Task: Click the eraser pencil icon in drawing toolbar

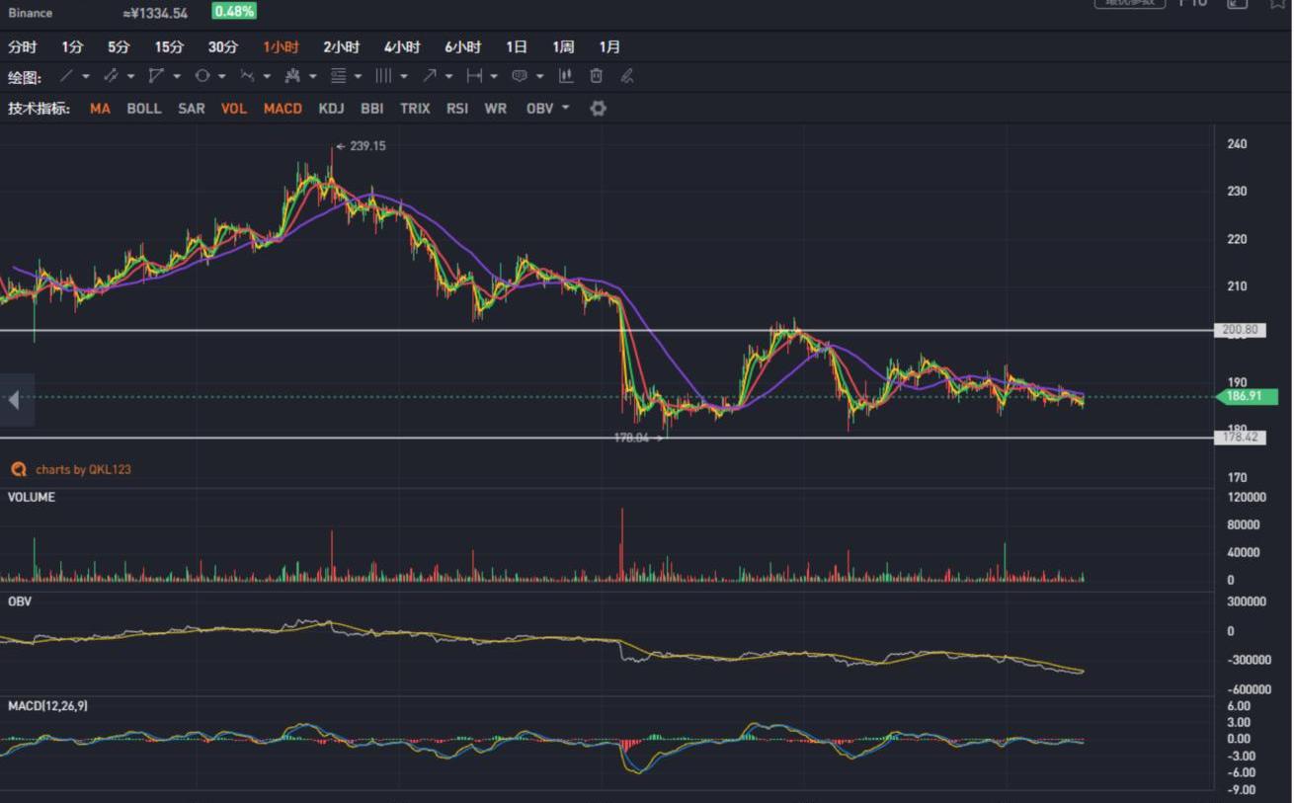Action: [626, 76]
